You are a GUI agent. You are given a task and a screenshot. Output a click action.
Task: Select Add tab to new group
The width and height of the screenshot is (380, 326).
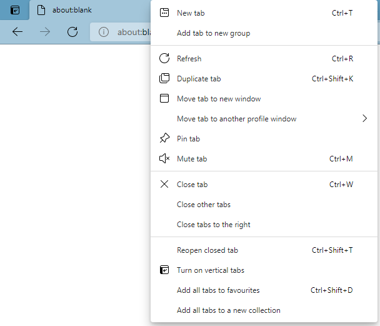click(x=213, y=33)
